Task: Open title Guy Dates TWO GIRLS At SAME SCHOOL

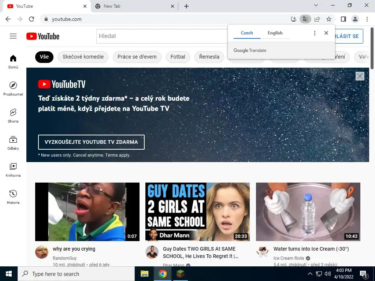Action: (x=201, y=252)
